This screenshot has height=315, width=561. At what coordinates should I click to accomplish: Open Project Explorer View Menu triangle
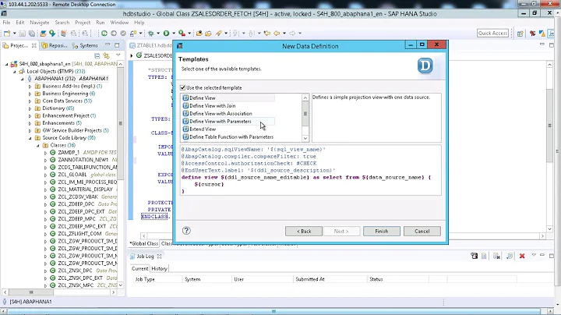[118, 55]
